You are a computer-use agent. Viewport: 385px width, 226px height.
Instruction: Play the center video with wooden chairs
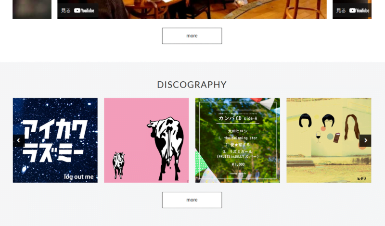click(x=192, y=9)
